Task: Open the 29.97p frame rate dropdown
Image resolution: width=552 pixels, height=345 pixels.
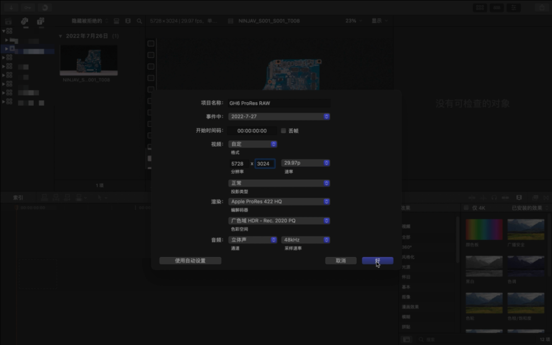Action: tap(306, 163)
